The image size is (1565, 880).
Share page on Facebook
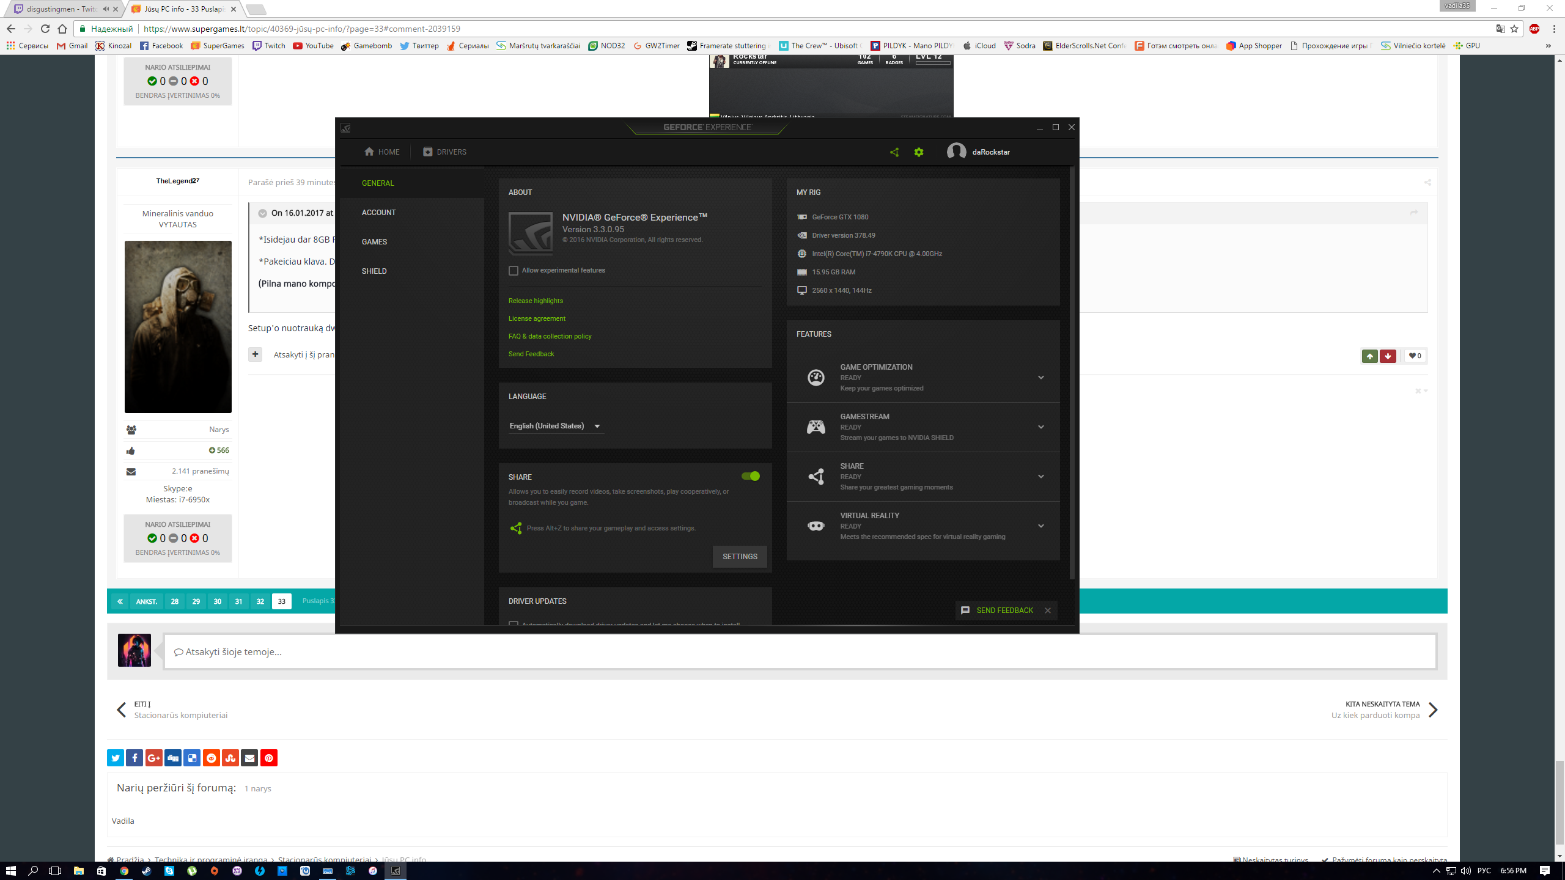(x=134, y=758)
